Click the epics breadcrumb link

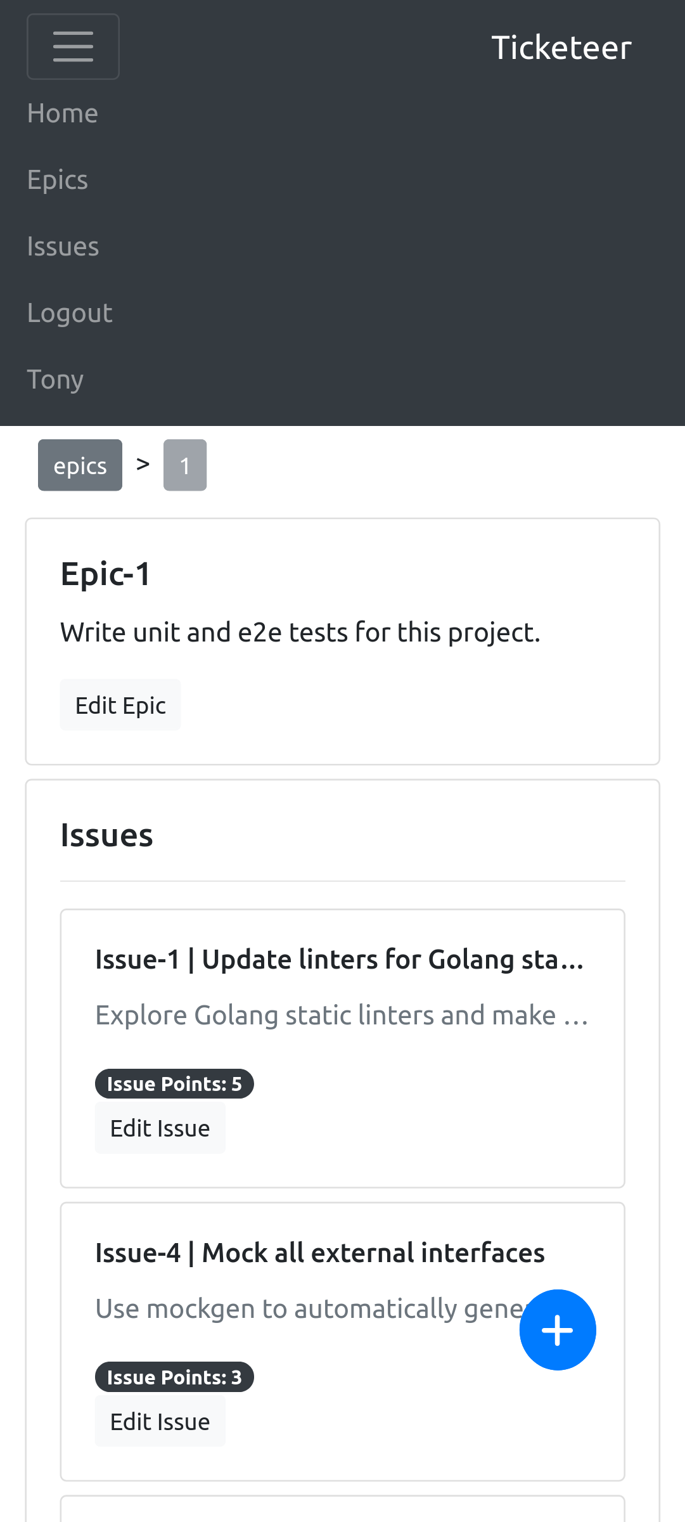coord(79,465)
